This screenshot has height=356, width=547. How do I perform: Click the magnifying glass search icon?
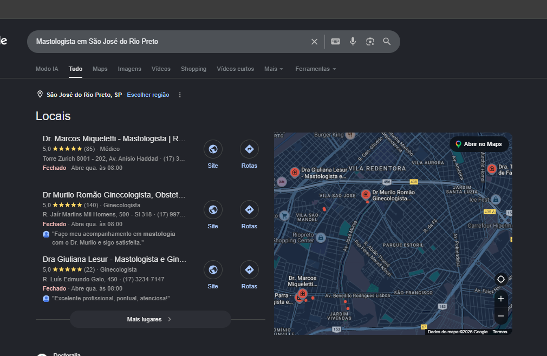[x=387, y=42]
